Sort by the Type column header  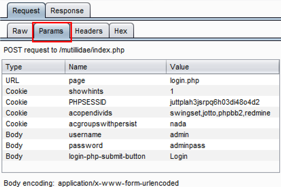tap(34, 67)
